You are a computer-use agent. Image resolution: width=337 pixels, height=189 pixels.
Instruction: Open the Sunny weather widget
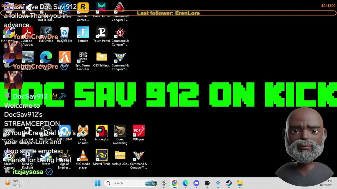point(13,183)
